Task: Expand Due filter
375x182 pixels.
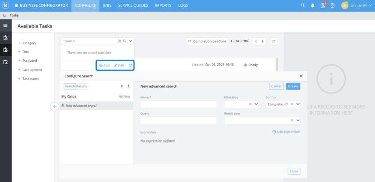Action: [x=23, y=52]
